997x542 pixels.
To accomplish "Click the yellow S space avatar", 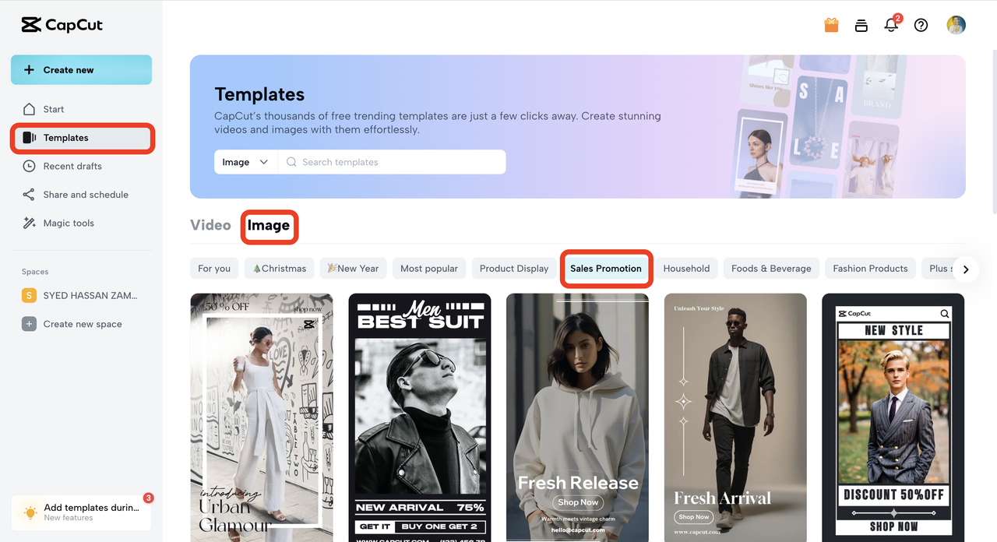I will 29,295.
